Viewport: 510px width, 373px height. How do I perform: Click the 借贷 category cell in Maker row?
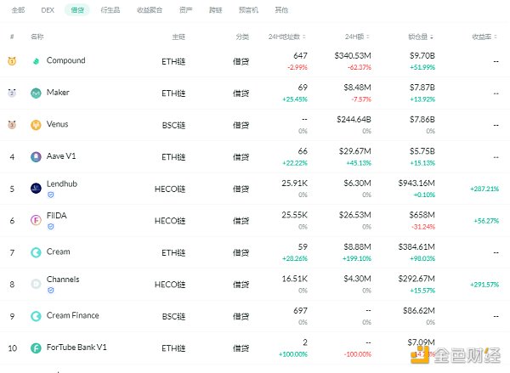[x=241, y=93]
